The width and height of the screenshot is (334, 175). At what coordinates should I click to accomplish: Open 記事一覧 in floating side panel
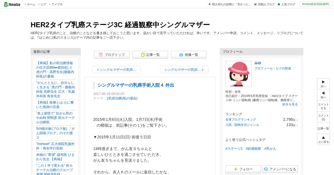coord(323,128)
